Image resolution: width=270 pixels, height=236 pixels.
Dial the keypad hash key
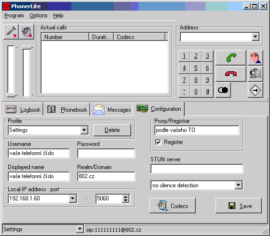point(207,92)
